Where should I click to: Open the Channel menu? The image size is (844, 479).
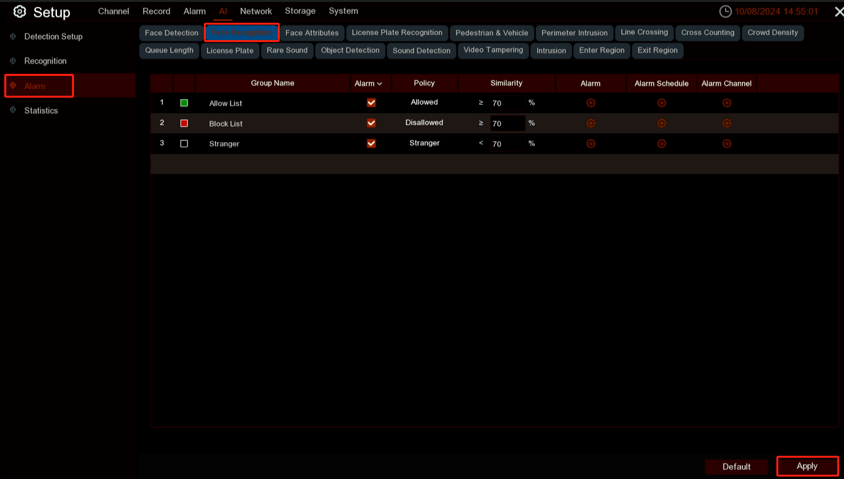click(x=114, y=11)
